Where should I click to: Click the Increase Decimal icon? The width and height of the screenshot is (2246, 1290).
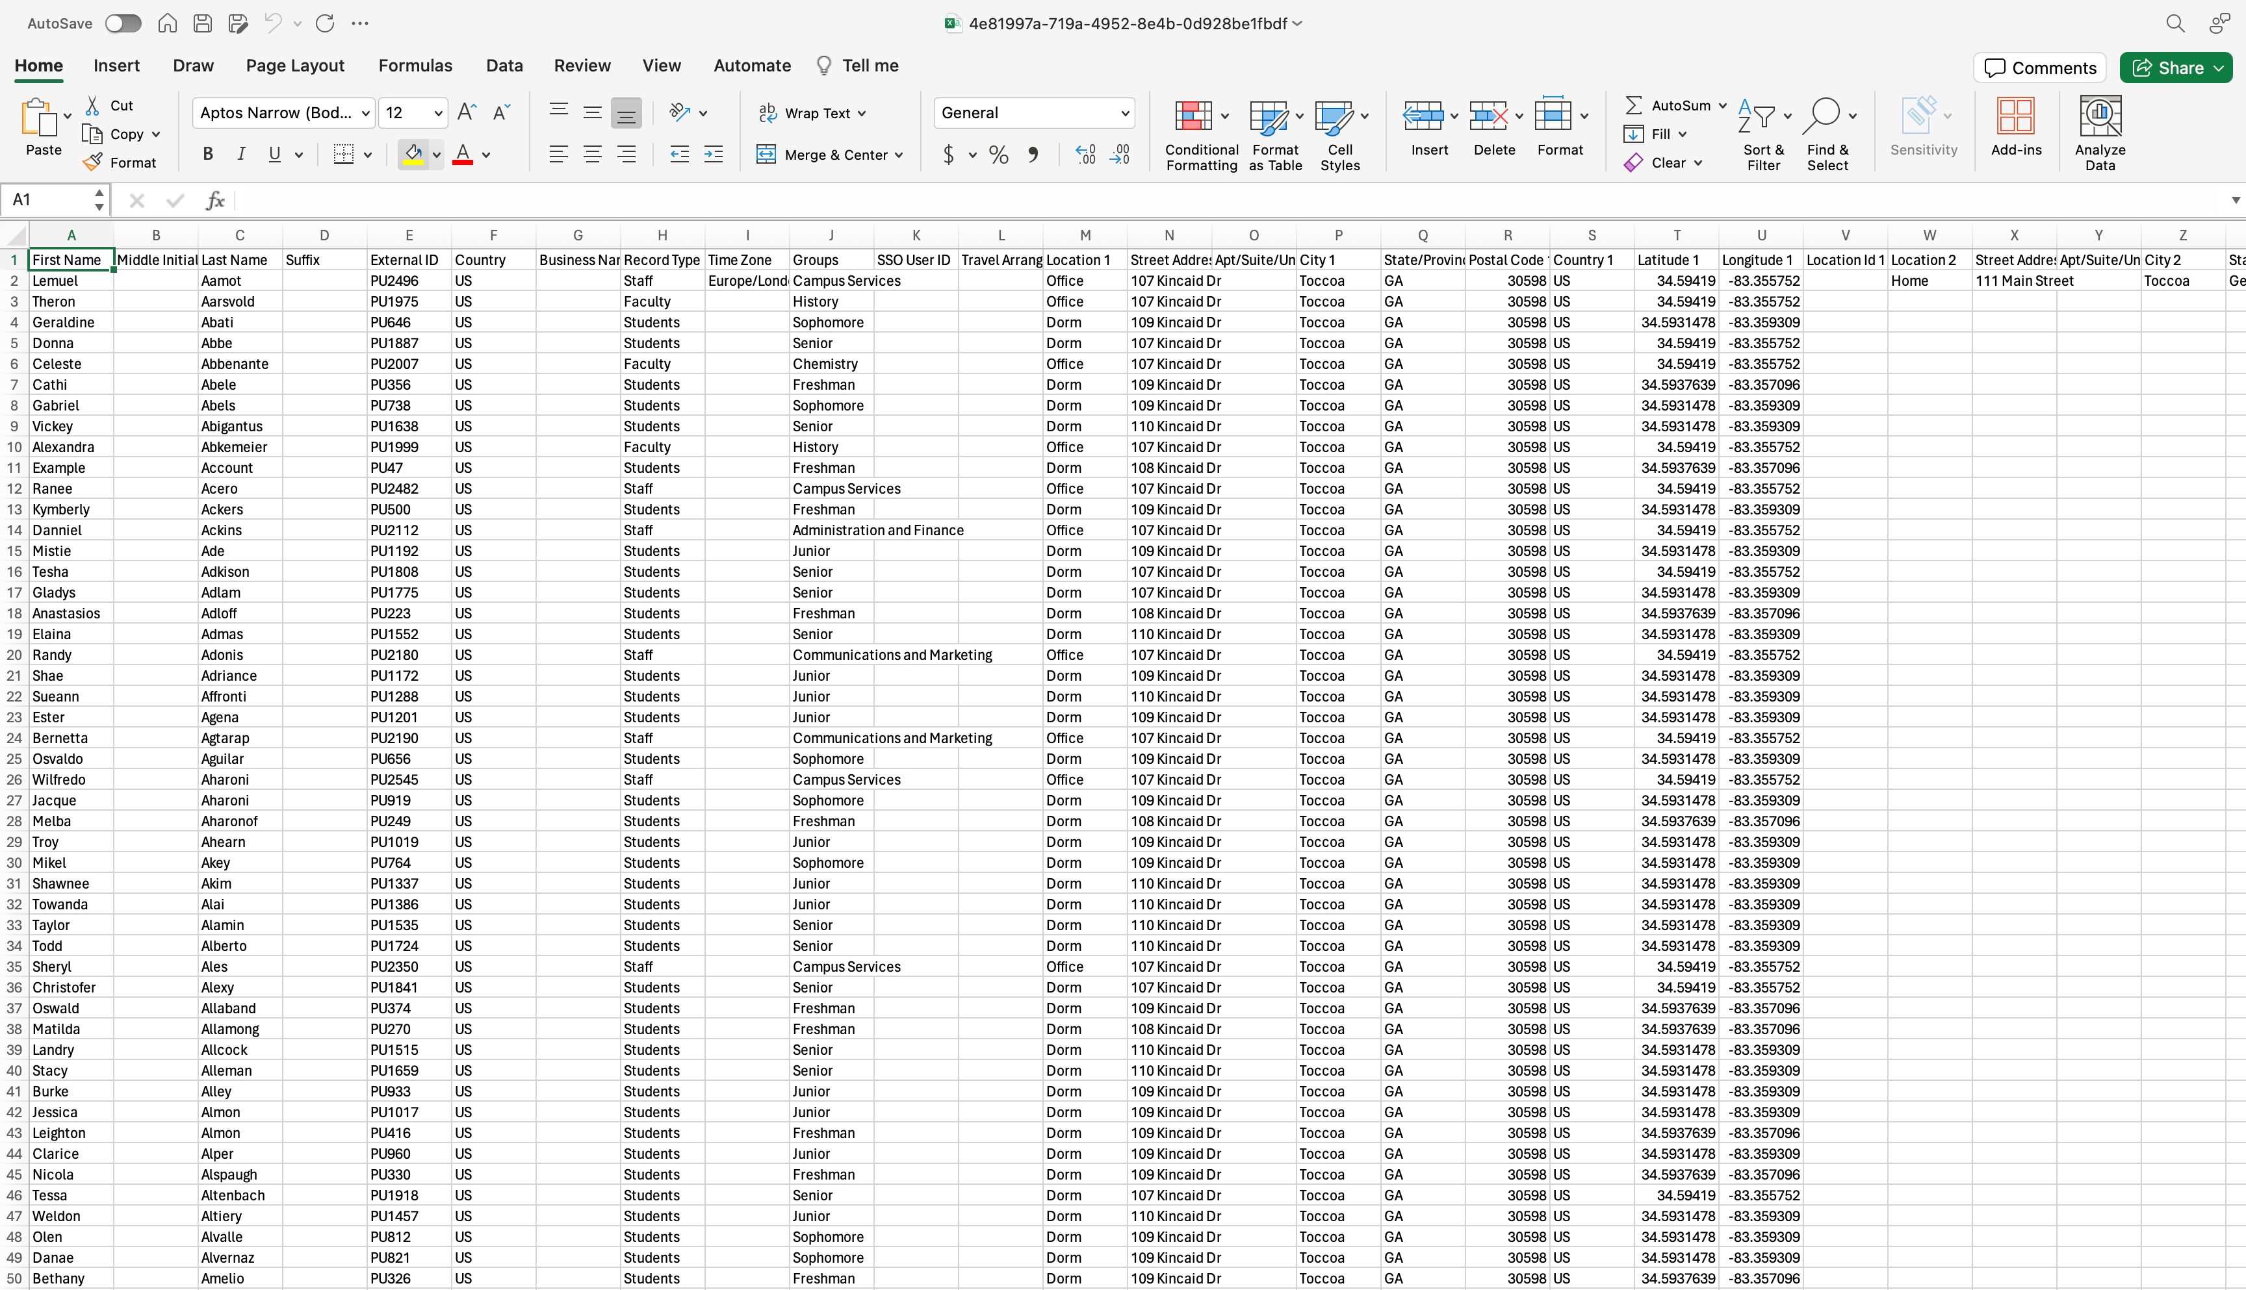pos(1086,155)
